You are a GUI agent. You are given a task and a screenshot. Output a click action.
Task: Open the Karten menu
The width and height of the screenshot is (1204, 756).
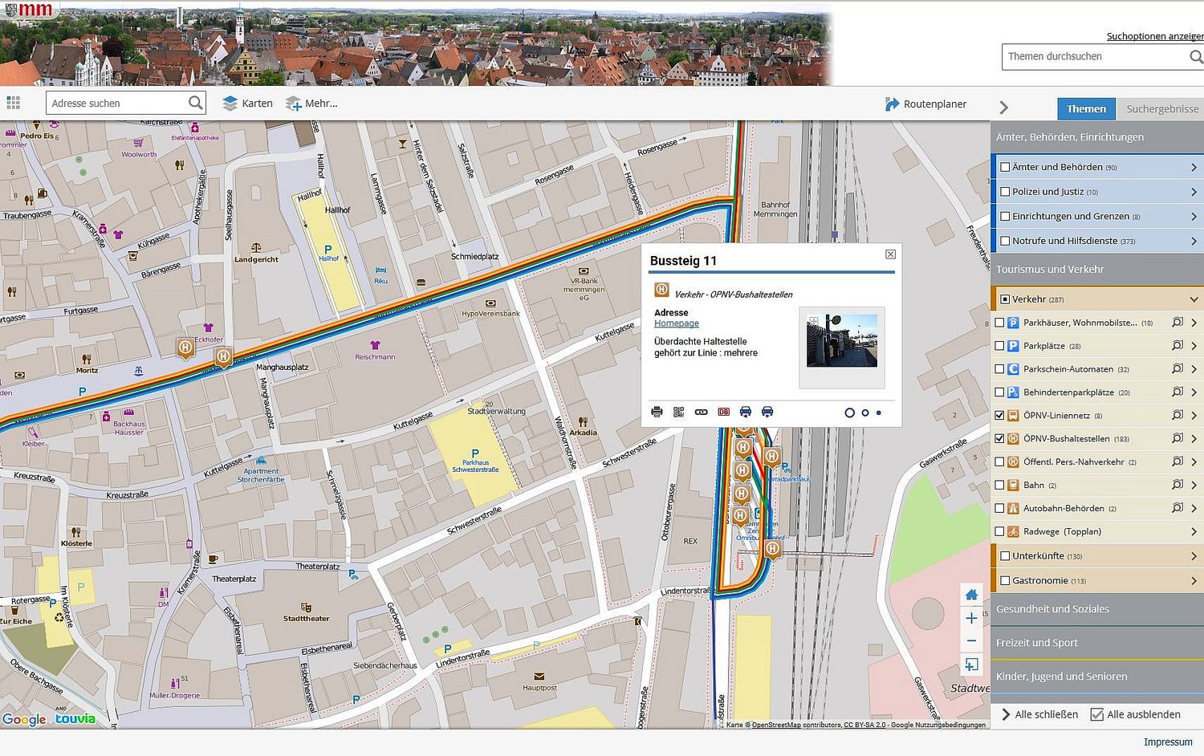click(x=247, y=104)
